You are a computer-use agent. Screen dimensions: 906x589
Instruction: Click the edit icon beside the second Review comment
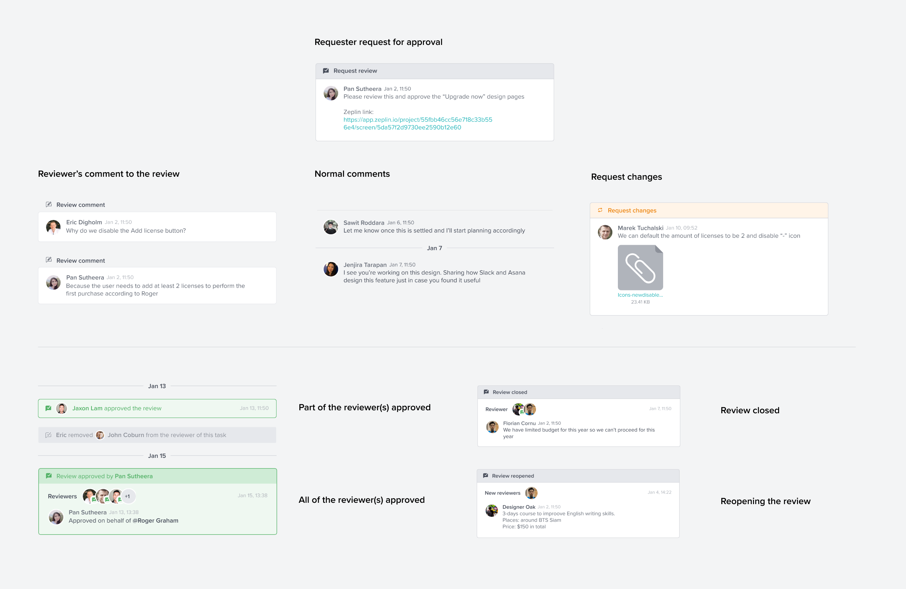tap(49, 260)
